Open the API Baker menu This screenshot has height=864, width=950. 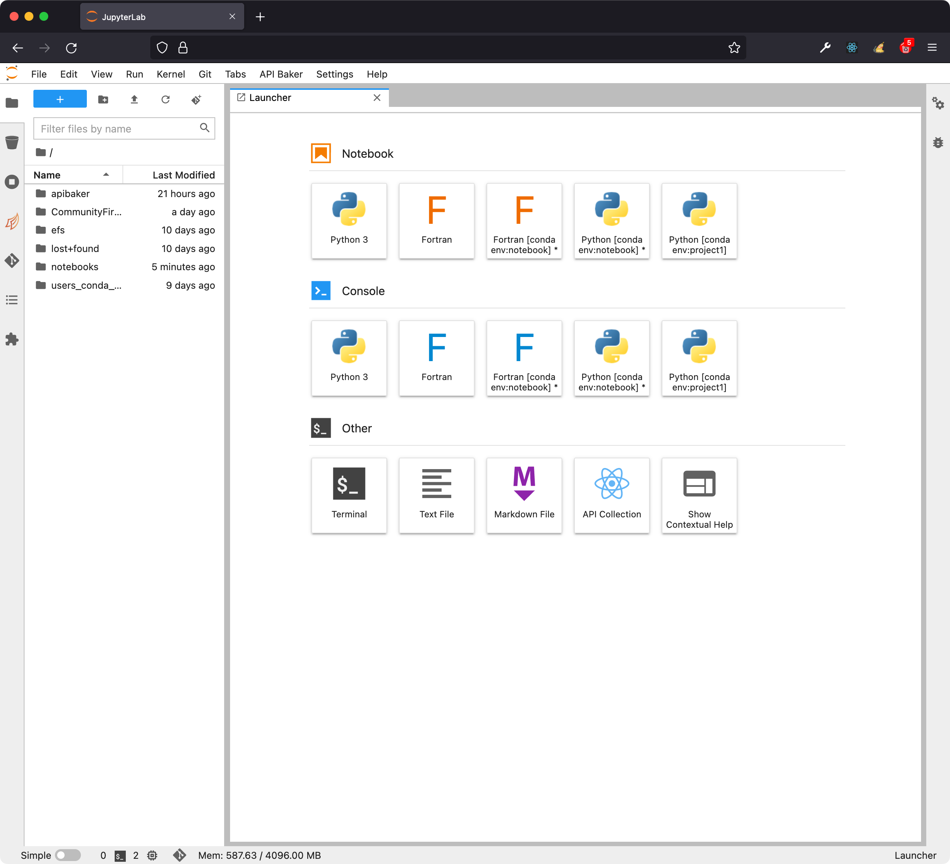281,74
